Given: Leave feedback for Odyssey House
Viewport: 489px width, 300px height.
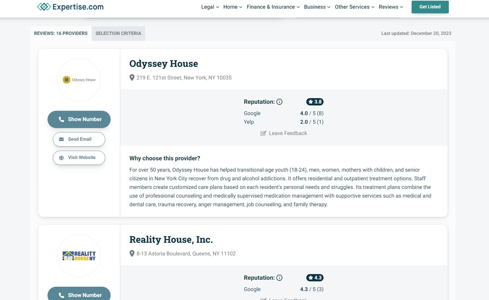Looking at the screenshot, I should (x=284, y=133).
